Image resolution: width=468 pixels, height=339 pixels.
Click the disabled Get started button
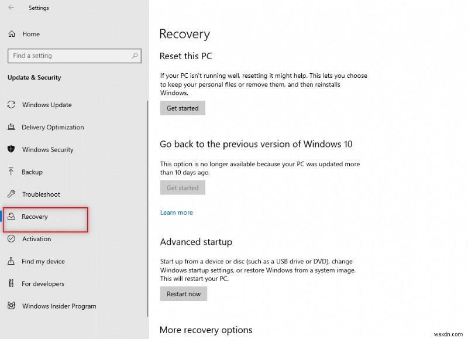(183, 187)
